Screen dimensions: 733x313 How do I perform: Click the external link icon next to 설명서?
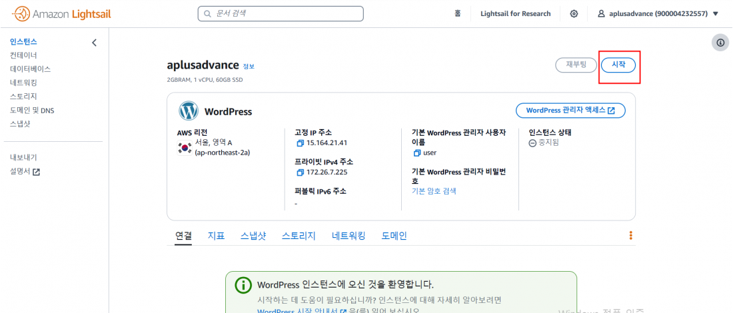36,172
